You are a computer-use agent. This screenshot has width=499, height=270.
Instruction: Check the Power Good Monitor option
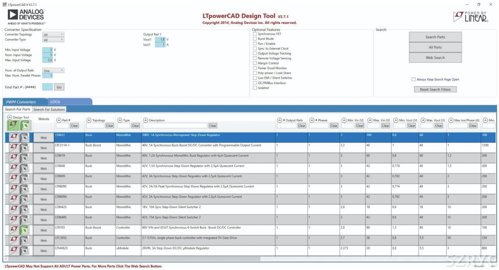pyautogui.click(x=255, y=68)
